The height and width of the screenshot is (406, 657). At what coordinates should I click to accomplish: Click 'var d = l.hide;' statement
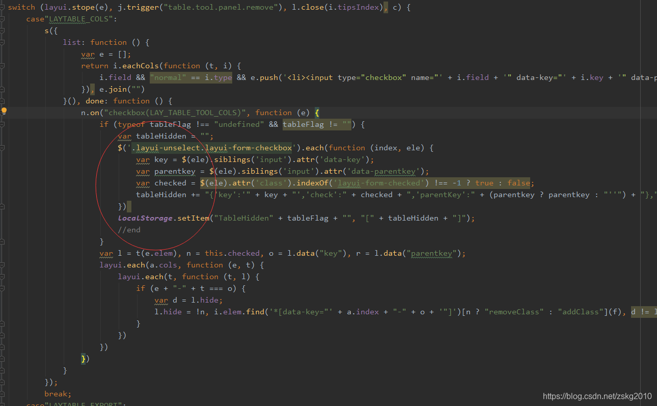188,300
